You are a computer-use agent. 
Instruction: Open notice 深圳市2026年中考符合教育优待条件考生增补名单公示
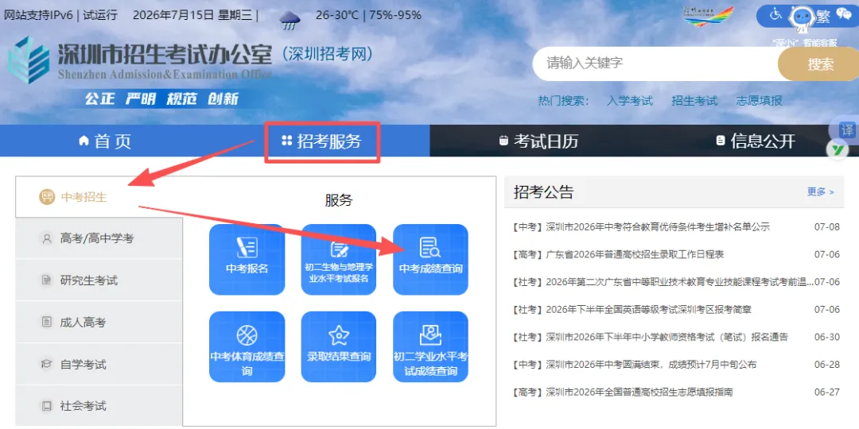(x=642, y=227)
